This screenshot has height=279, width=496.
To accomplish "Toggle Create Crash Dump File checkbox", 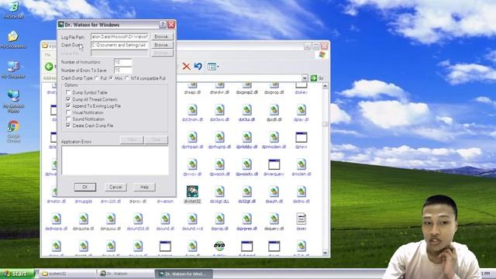I will coord(68,126).
